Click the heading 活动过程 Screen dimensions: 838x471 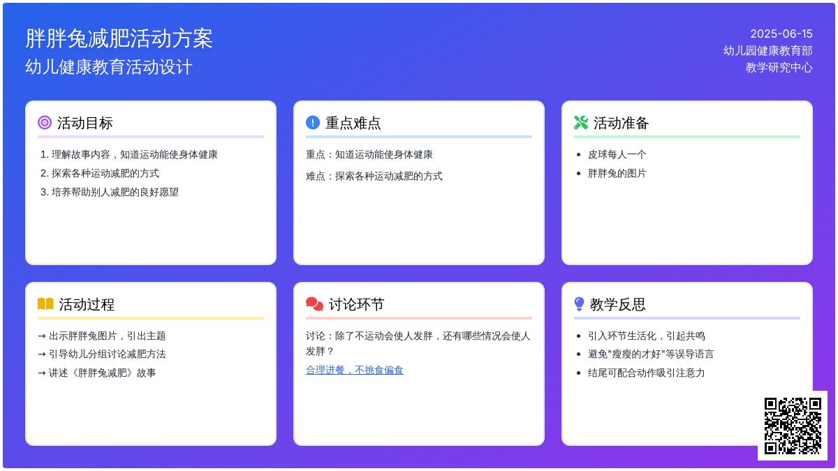coord(87,305)
